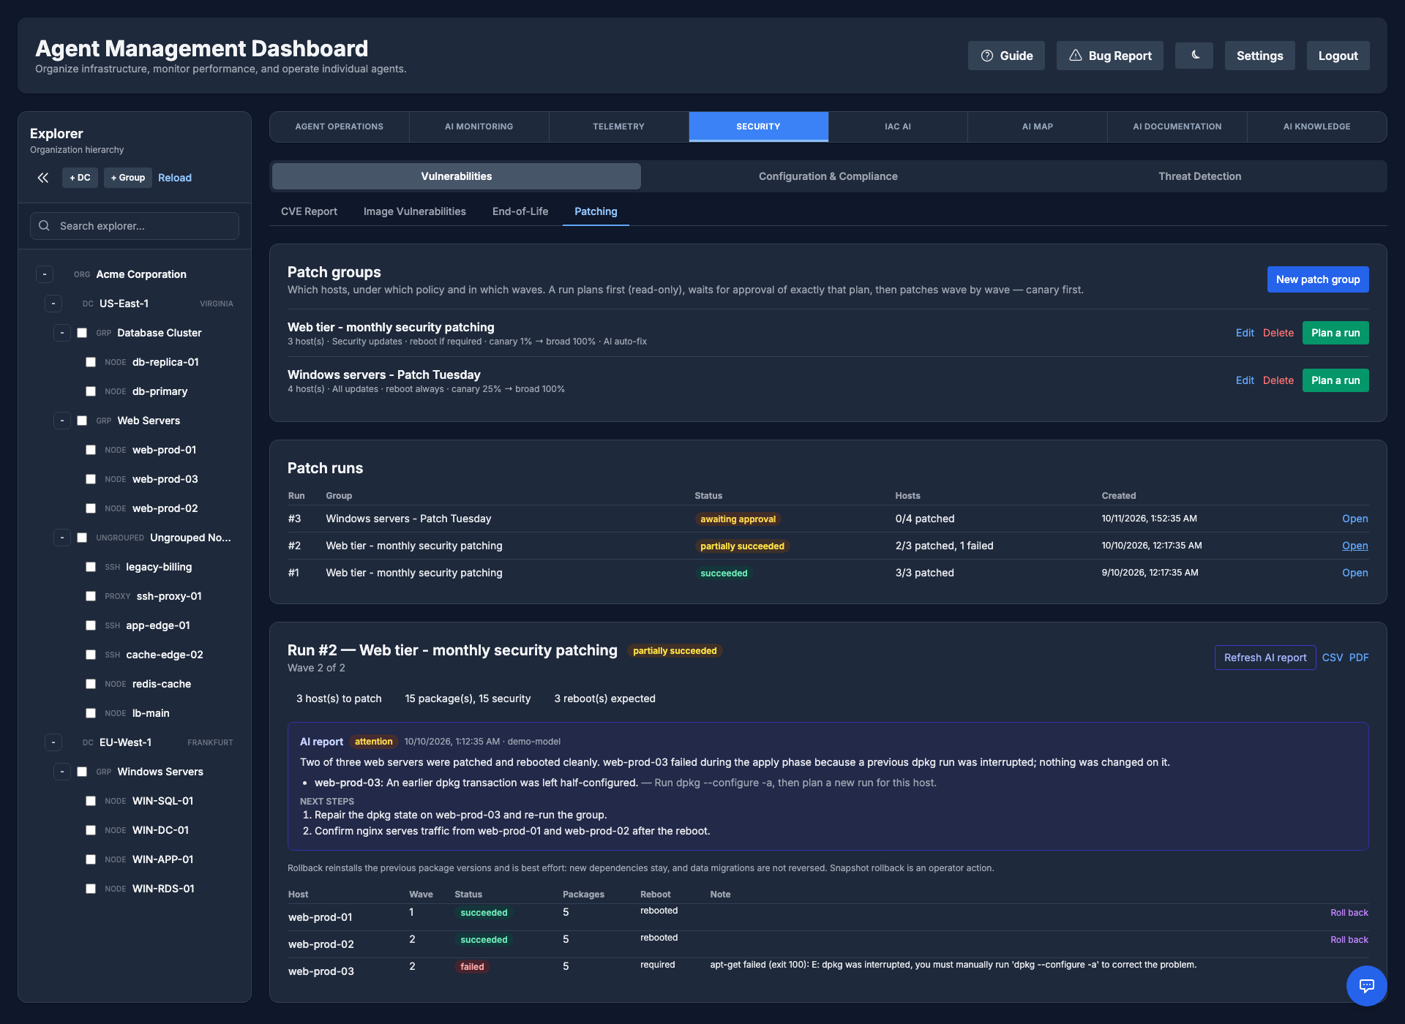The image size is (1405, 1024).
Task: Open patch run #3
Action: coord(1355,519)
